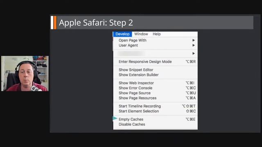This screenshot has width=262, height=147.
Task: Click Empty Caches menu entry
Action: tap(155, 119)
